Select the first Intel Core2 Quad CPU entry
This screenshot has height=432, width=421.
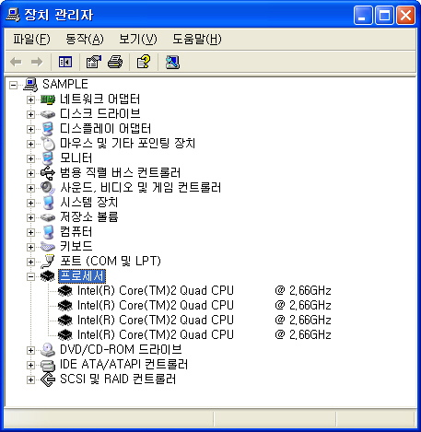tap(204, 290)
